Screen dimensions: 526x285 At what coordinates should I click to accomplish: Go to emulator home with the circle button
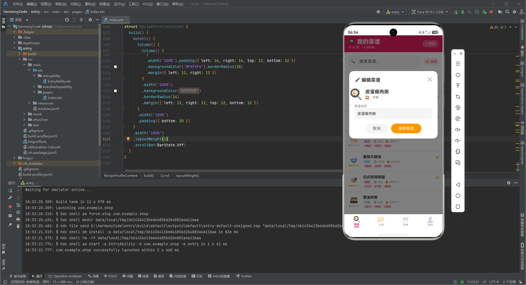pos(458,196)
